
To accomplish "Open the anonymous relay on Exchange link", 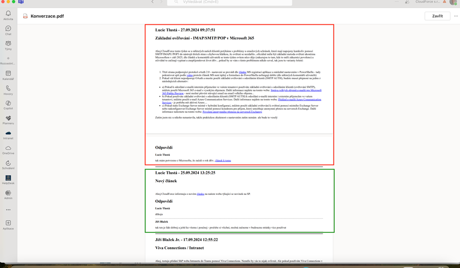I will point(232,112).
